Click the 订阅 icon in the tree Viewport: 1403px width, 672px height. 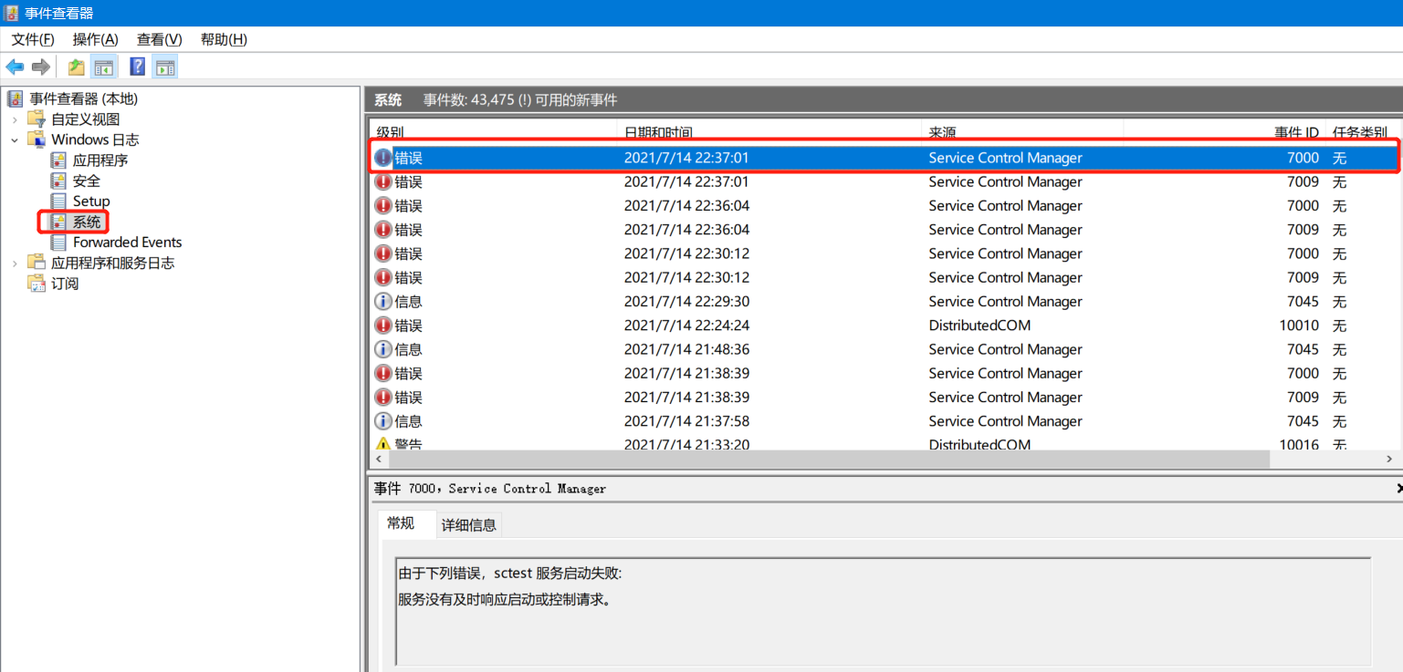[x=37, y=284]
